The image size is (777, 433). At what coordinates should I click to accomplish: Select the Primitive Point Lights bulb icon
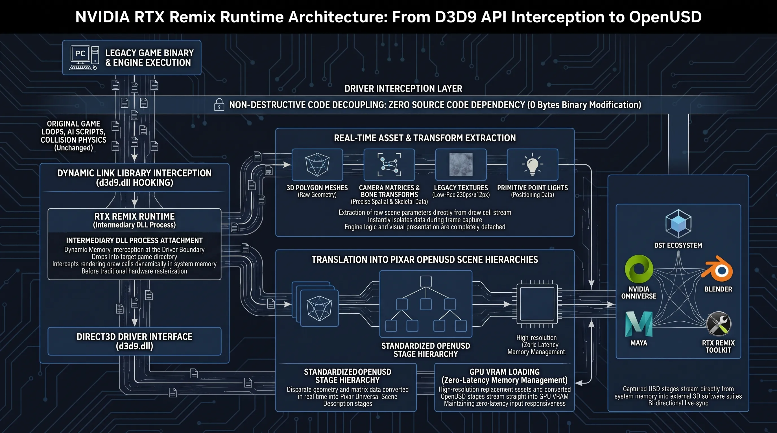(x=532, y=165)
